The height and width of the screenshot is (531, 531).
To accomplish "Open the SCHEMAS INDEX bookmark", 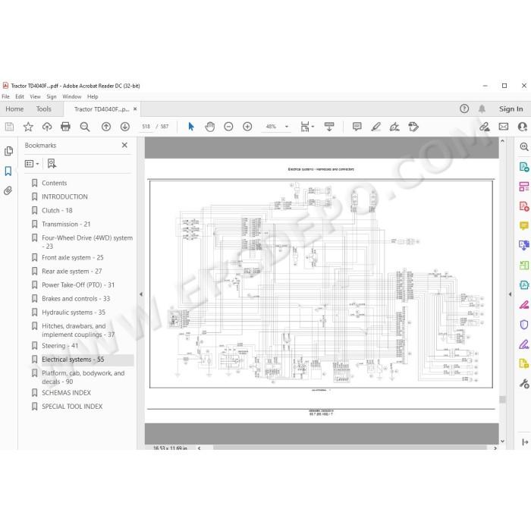I will [67, 393].
